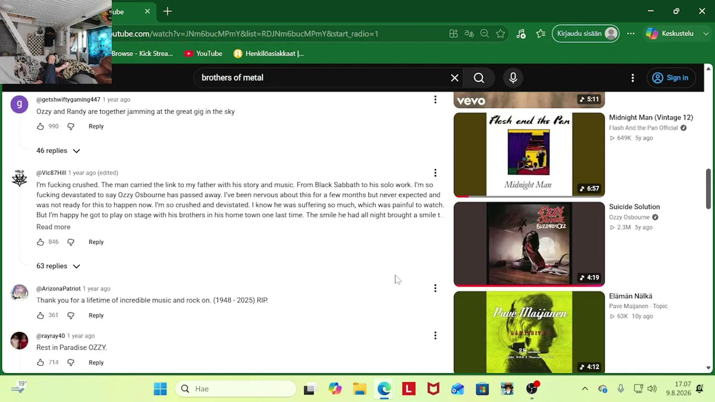
Task: Expand the 63 replies thread
Action: coord(58,266)
